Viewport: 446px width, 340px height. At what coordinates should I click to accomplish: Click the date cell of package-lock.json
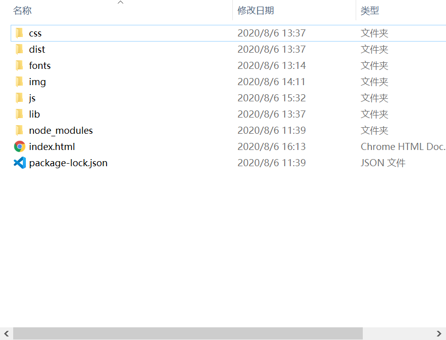click(271, 163)
